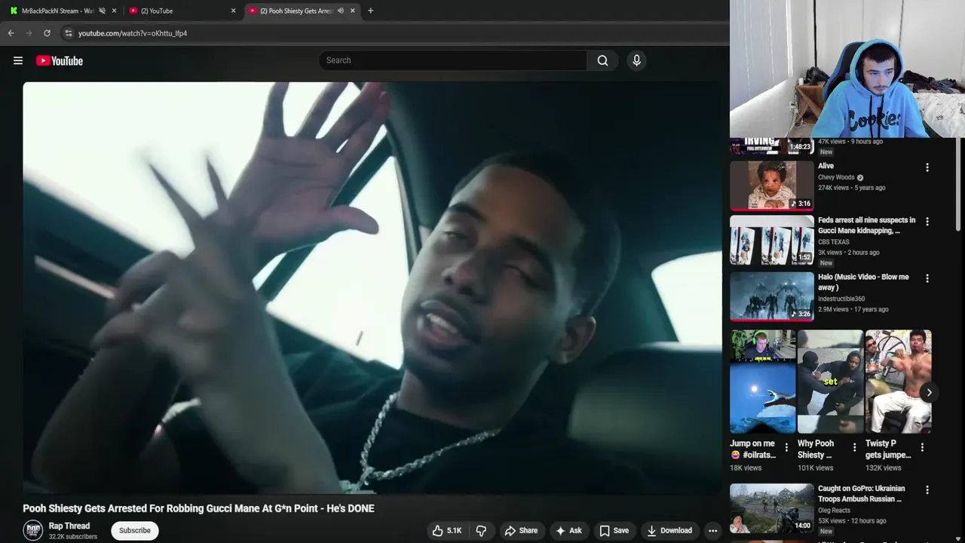Mute audio on the Pooh Shiesty tab
The image size is (965, 543).
[x=341, y=11]
